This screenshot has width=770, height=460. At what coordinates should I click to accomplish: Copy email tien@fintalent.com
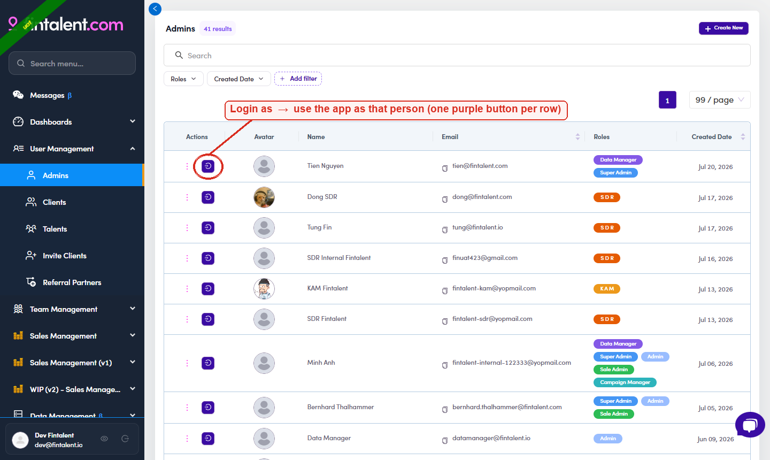click(445, 168)
